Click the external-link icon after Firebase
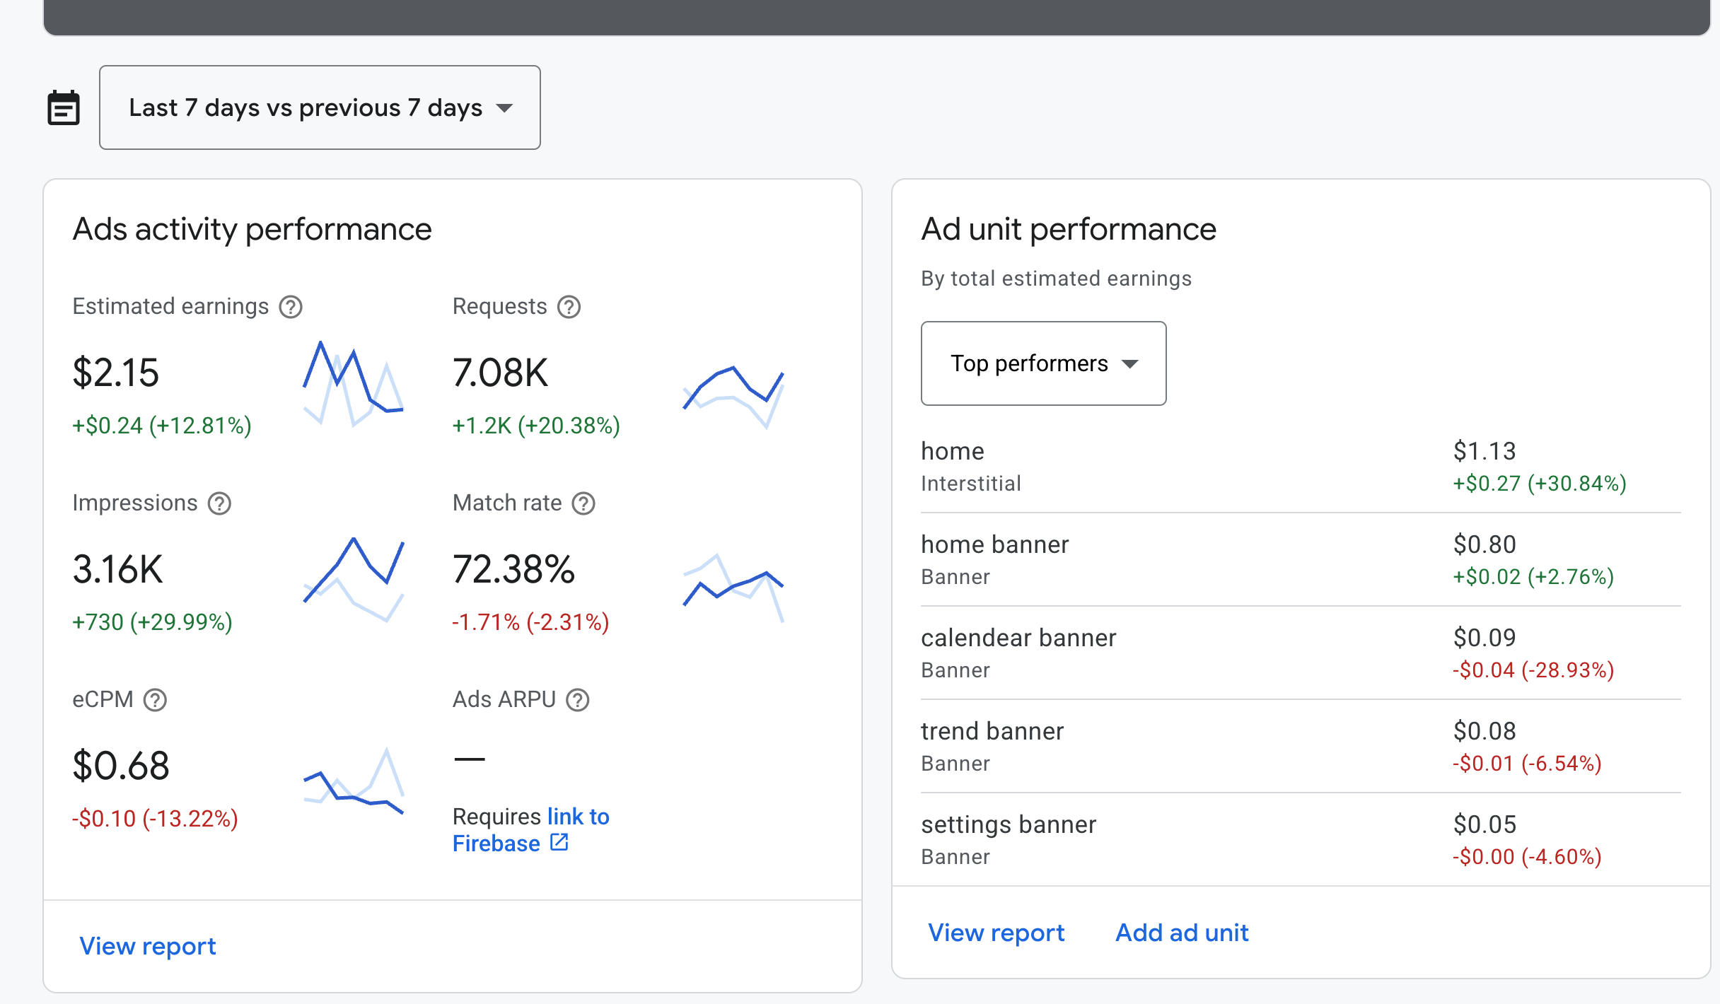1720x1004 pixels. [559, 842]
